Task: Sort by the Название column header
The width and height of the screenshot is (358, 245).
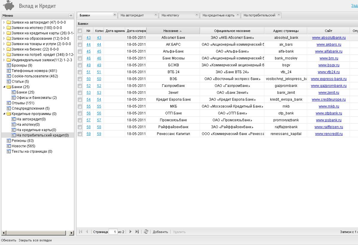Action: 173,31
